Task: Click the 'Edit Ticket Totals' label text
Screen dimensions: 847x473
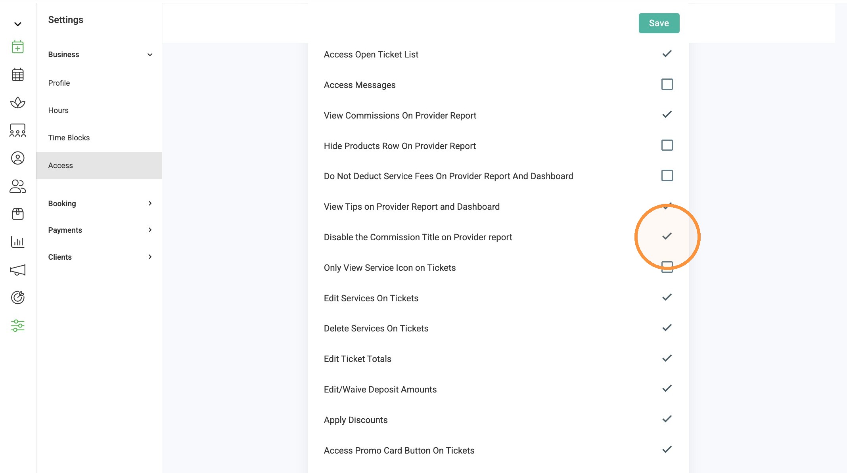Action: [x=358, y=359]
